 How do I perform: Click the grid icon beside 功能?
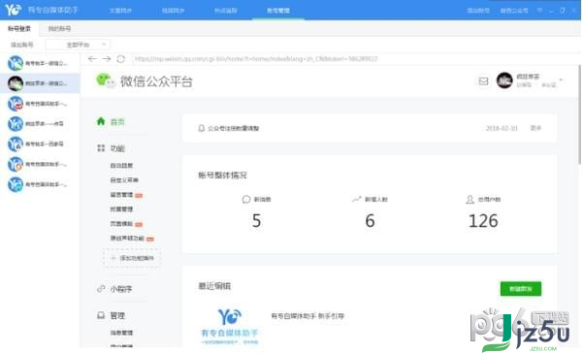point(101,148)
